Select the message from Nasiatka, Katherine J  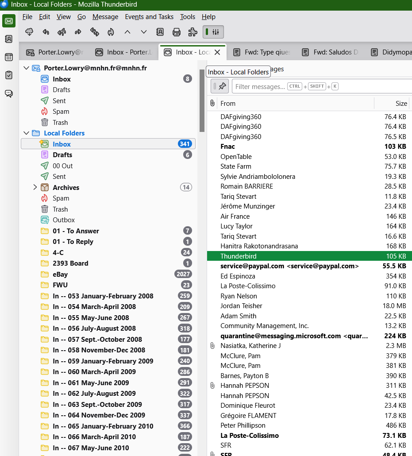(x=309, y=346)
